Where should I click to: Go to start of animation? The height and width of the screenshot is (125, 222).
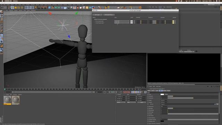click(105, 92)
